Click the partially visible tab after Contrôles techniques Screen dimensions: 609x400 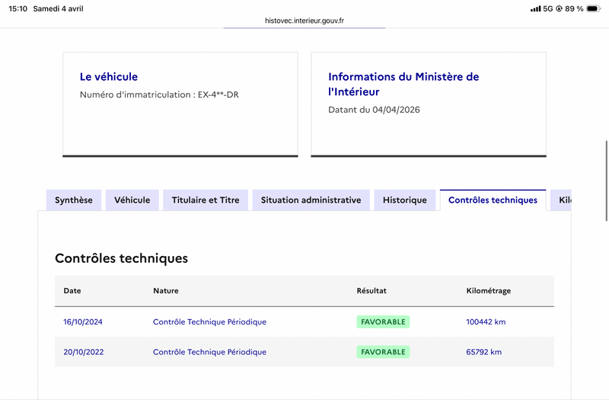[563, 200]
